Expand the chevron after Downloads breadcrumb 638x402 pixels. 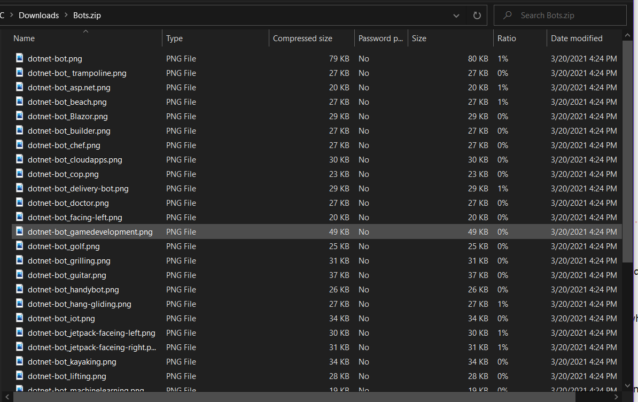(x=66, y=16)
